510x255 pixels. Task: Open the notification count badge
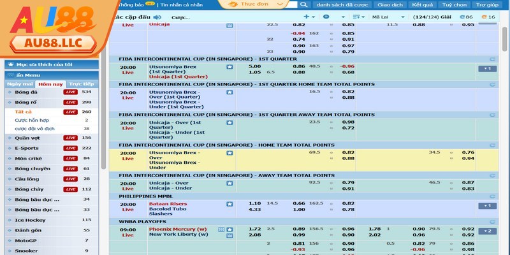pyautogui.click(x=150, y=3)
